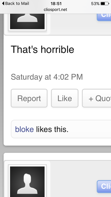Screen dimensions: 111x197
Task: Tap the battery icon in status bar
Action: [105, 4]
